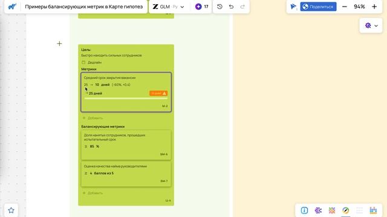The height and width of the screenshot is (217, 387).
Task: Select metric "Средний срок закрытия вакансии" title
Action: point(109,78)
